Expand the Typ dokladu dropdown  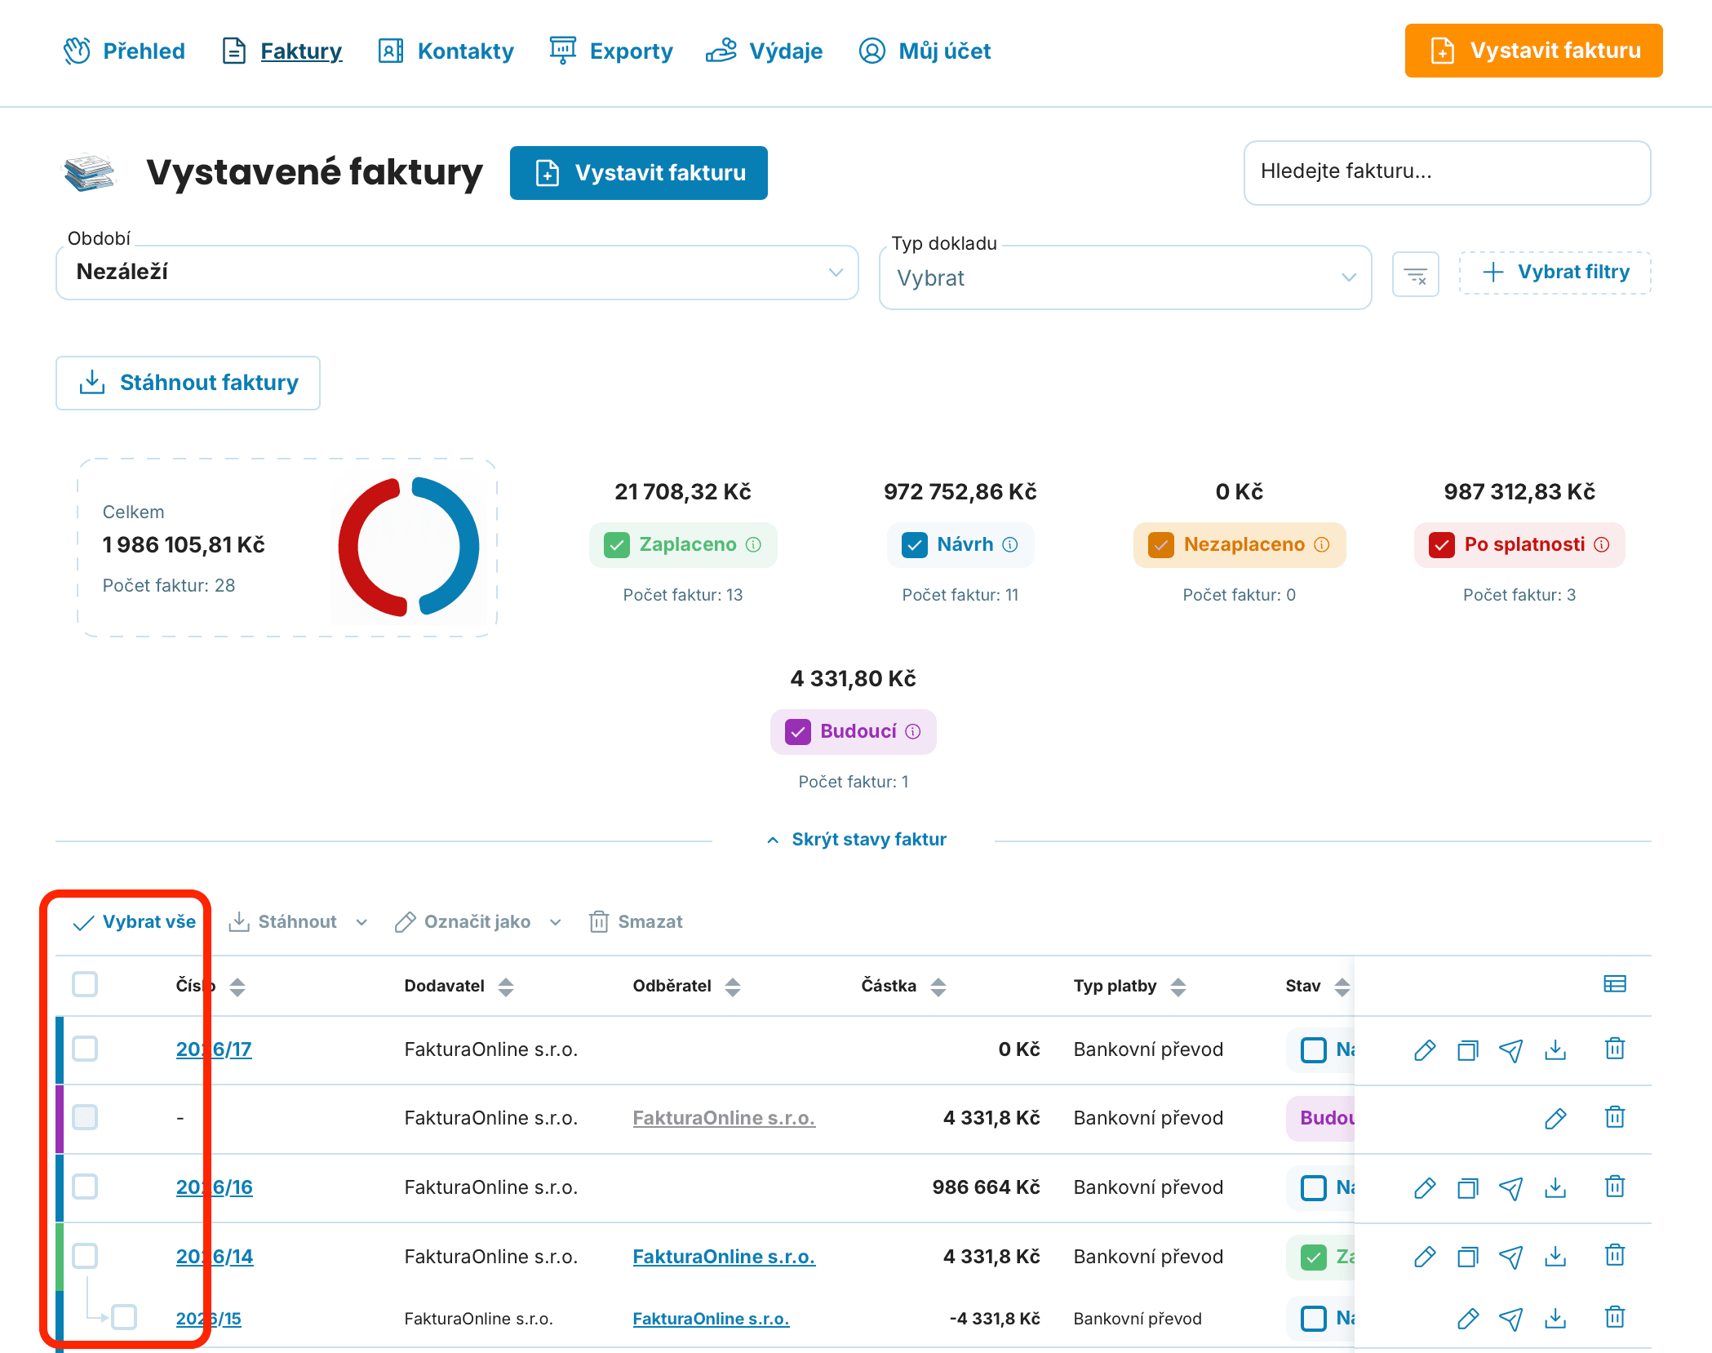point(1125,278)
